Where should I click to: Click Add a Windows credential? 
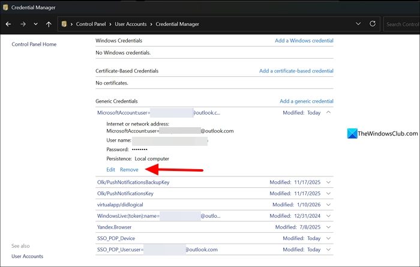[x=304, y=40]
